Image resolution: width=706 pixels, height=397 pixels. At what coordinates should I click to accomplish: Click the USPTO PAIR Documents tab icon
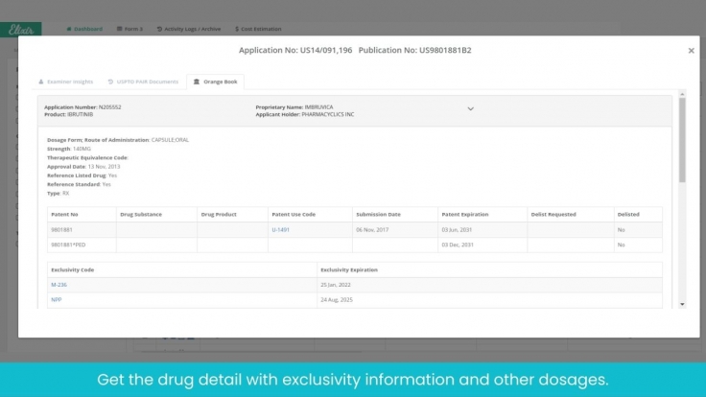coord(110,82)
